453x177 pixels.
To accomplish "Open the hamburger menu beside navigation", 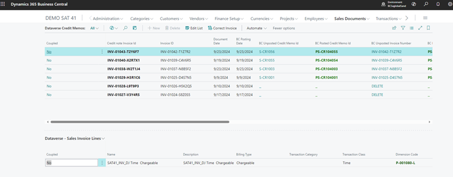I will click(x=426, y=18).
